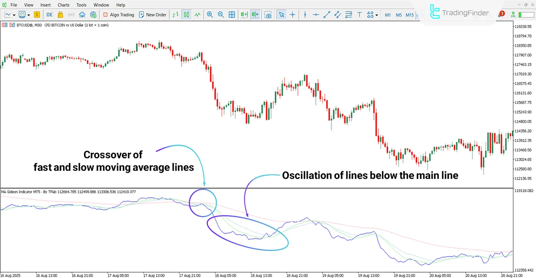Image resolution: width=536 pixels, height=278 pixels.
Task: Take a chart screenshot with the camera icon
Action: (x=269, y=14)
